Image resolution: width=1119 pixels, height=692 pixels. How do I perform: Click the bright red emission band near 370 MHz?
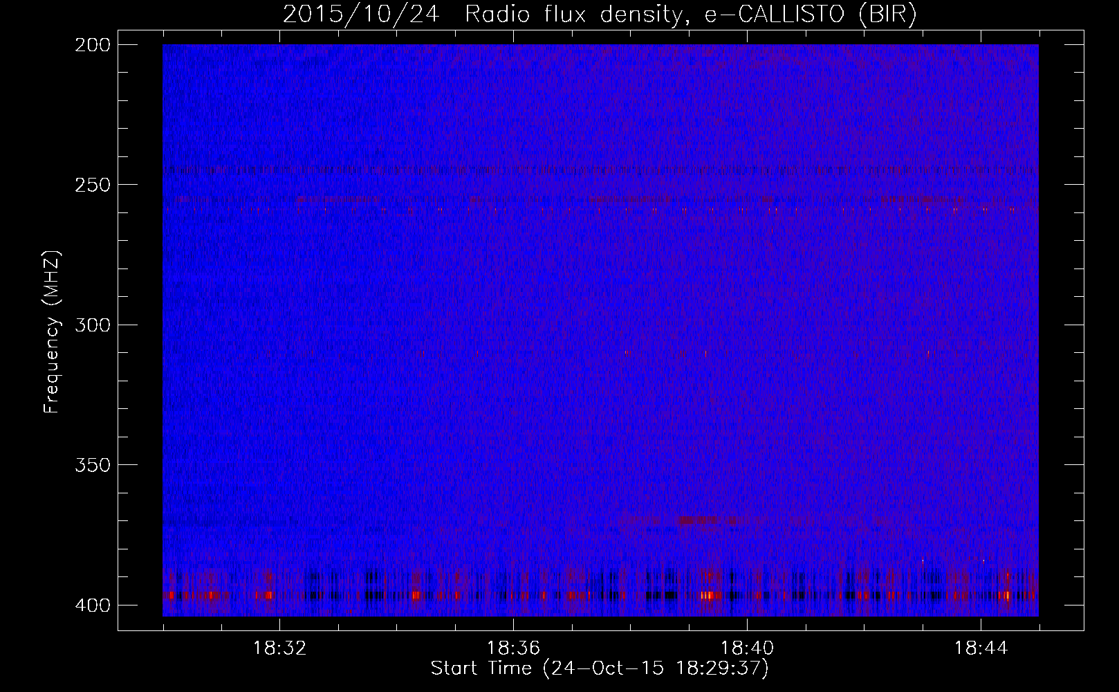pos(705,520)
